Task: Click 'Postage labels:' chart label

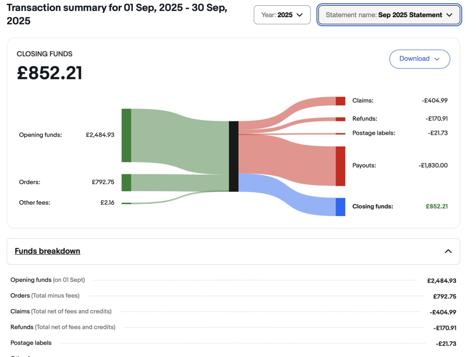Action: point(374,133)
